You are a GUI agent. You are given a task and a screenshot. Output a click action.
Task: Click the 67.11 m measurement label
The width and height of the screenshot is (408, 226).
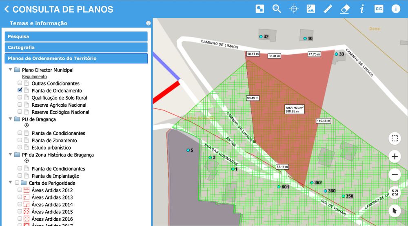tap(282, 167)
